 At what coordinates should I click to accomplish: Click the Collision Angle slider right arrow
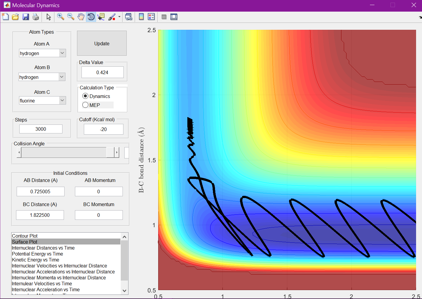(117, 152)
